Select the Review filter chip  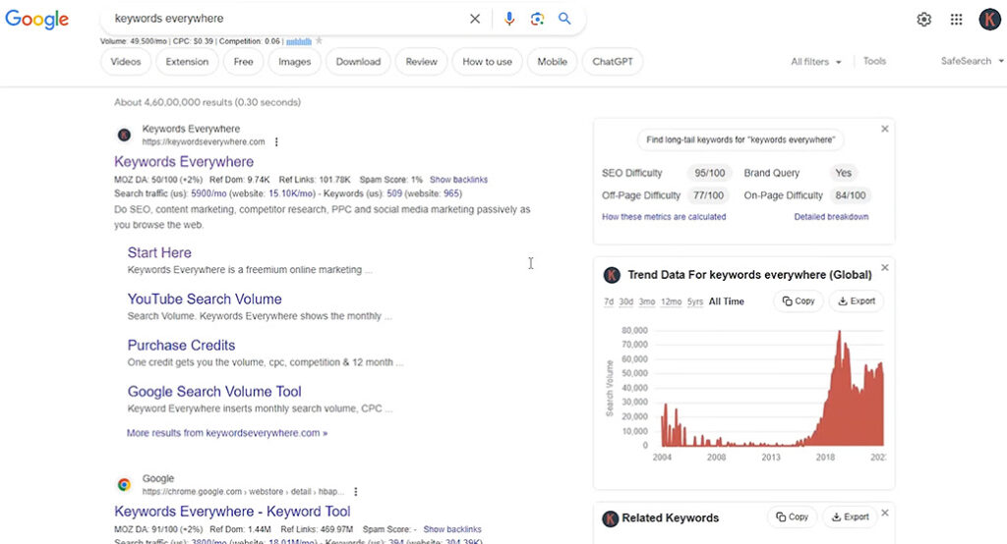point(421,62)
